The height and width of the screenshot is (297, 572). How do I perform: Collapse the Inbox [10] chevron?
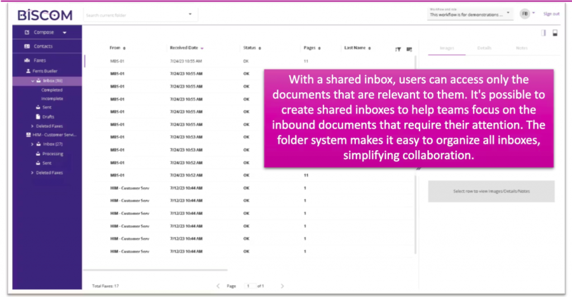tap(32, 81)
